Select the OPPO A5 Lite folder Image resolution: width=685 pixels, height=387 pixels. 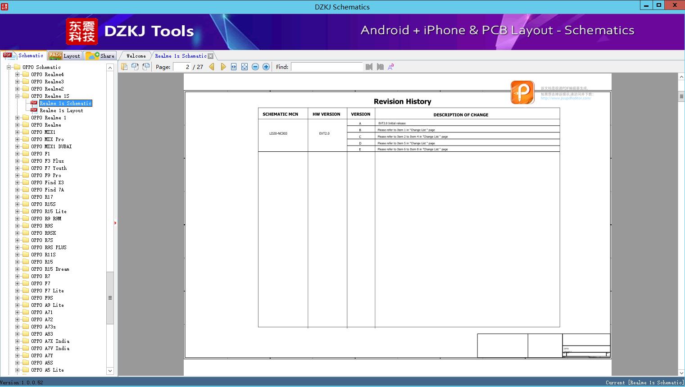(47, 370)
